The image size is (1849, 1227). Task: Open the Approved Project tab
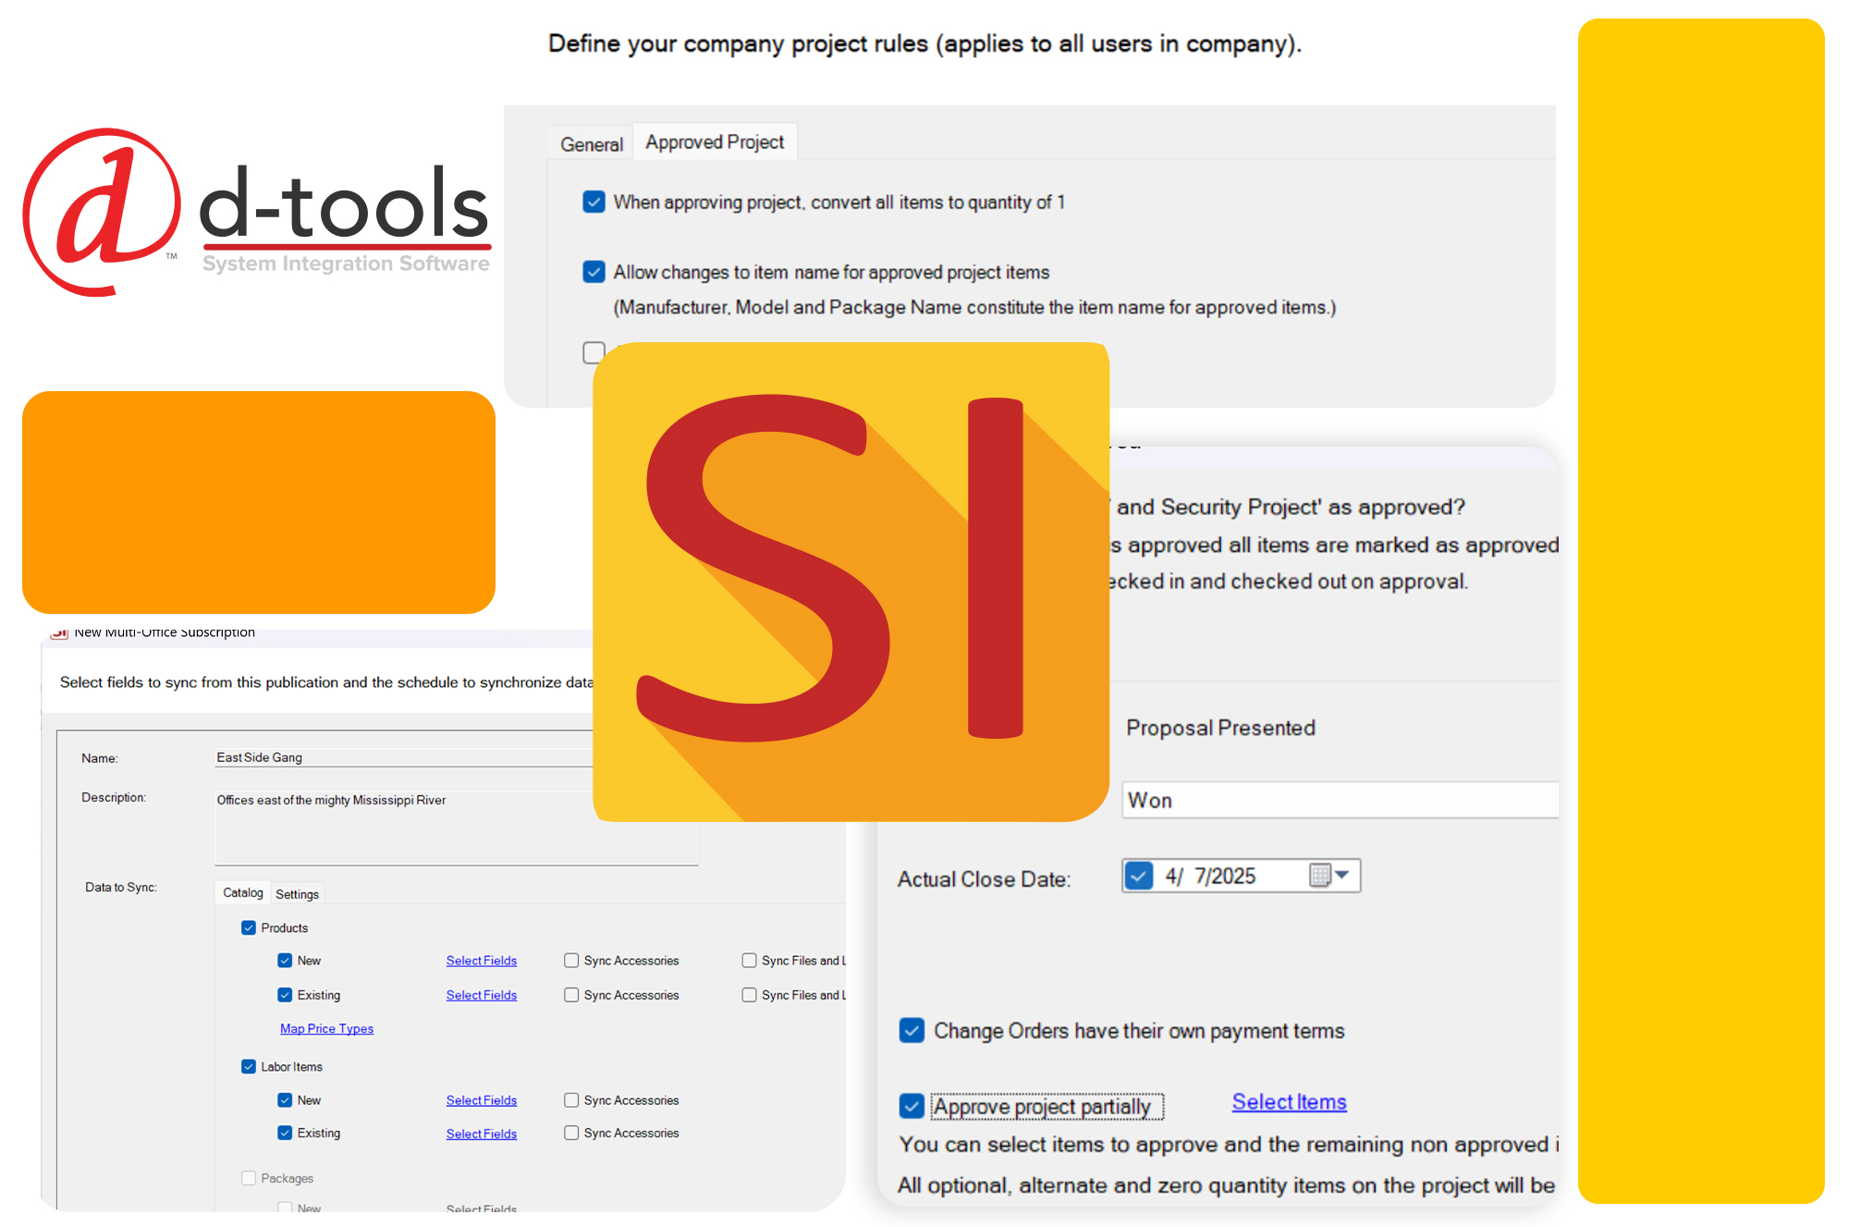715,142
